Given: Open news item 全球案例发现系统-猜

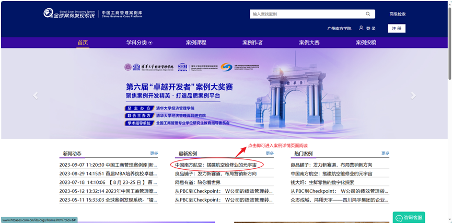Looking at the screenshot, I should coord(108,200).
